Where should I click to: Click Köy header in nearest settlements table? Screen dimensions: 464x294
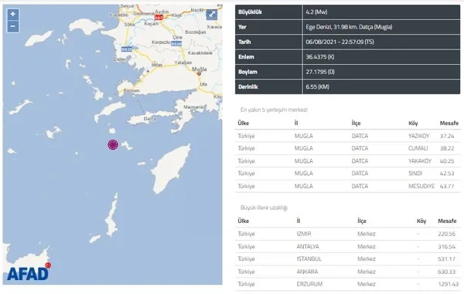(413, 123)
